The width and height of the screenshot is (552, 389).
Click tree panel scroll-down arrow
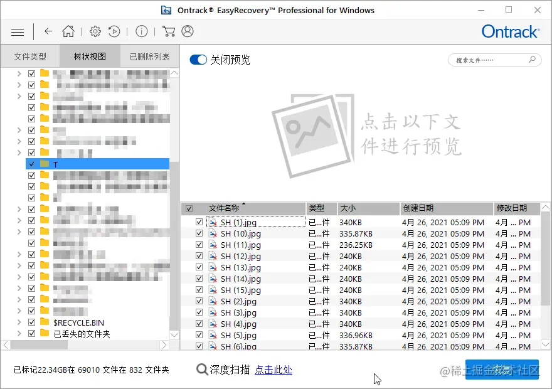[x=174, y=335]
